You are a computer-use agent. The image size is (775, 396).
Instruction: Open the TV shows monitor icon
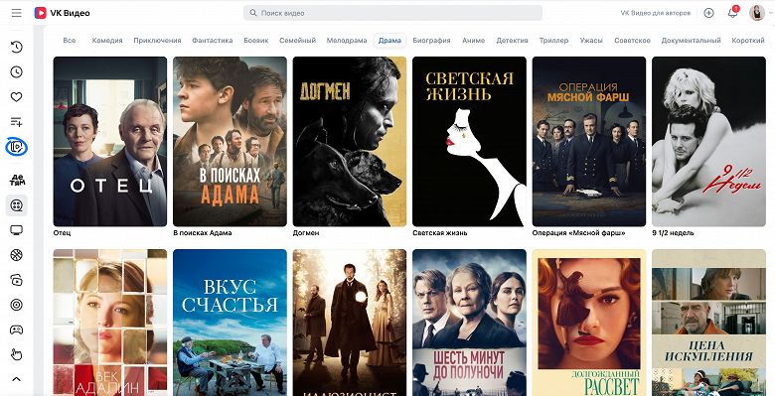[16, 230]
